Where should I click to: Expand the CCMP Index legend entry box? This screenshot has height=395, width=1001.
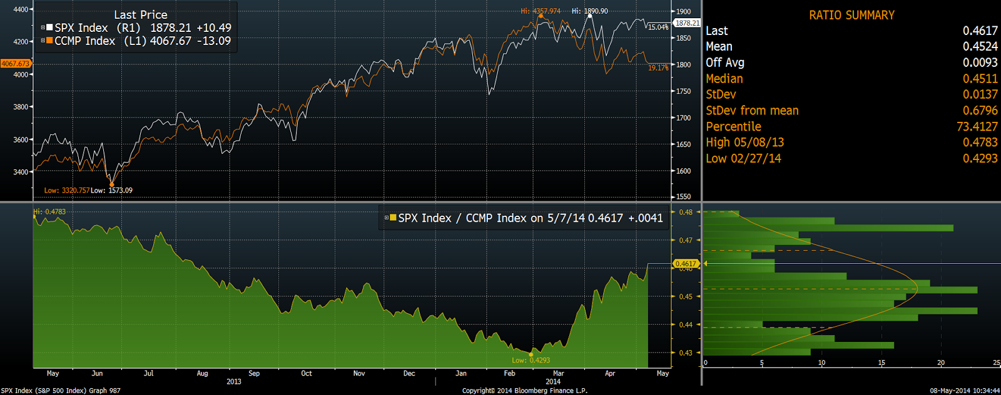(x=43, y=41)
